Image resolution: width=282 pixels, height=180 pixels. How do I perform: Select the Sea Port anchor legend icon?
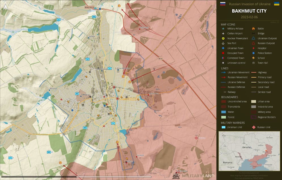(223, 43)
